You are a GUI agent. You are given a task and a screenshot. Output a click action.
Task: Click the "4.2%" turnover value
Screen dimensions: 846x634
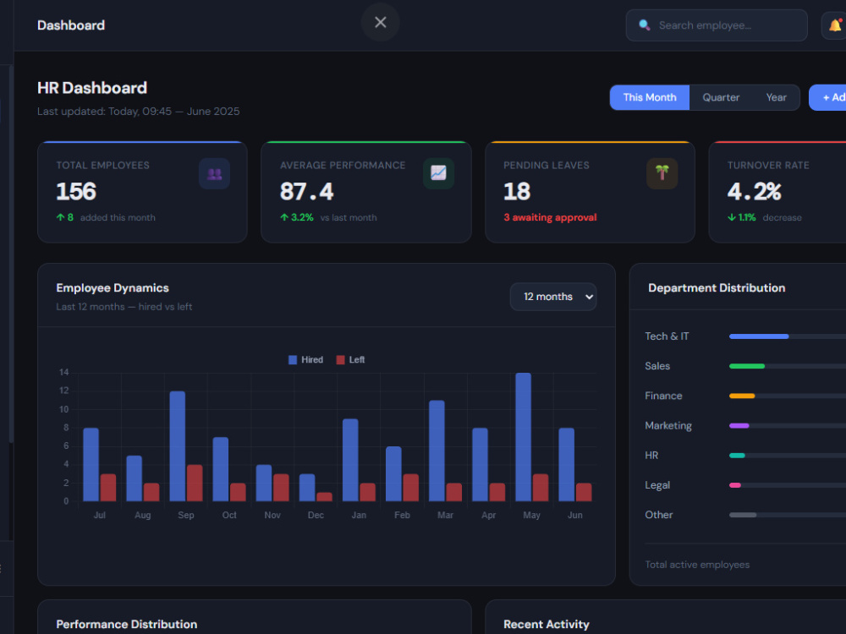coord(754,191)
